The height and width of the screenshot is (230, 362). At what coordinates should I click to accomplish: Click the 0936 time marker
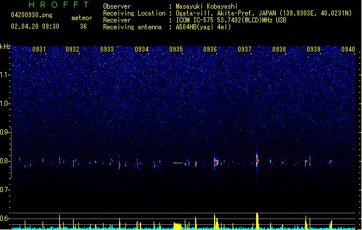click(x=210, y=49)
